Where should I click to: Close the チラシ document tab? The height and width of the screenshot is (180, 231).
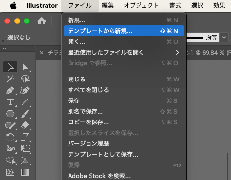[x=42, y=53]
